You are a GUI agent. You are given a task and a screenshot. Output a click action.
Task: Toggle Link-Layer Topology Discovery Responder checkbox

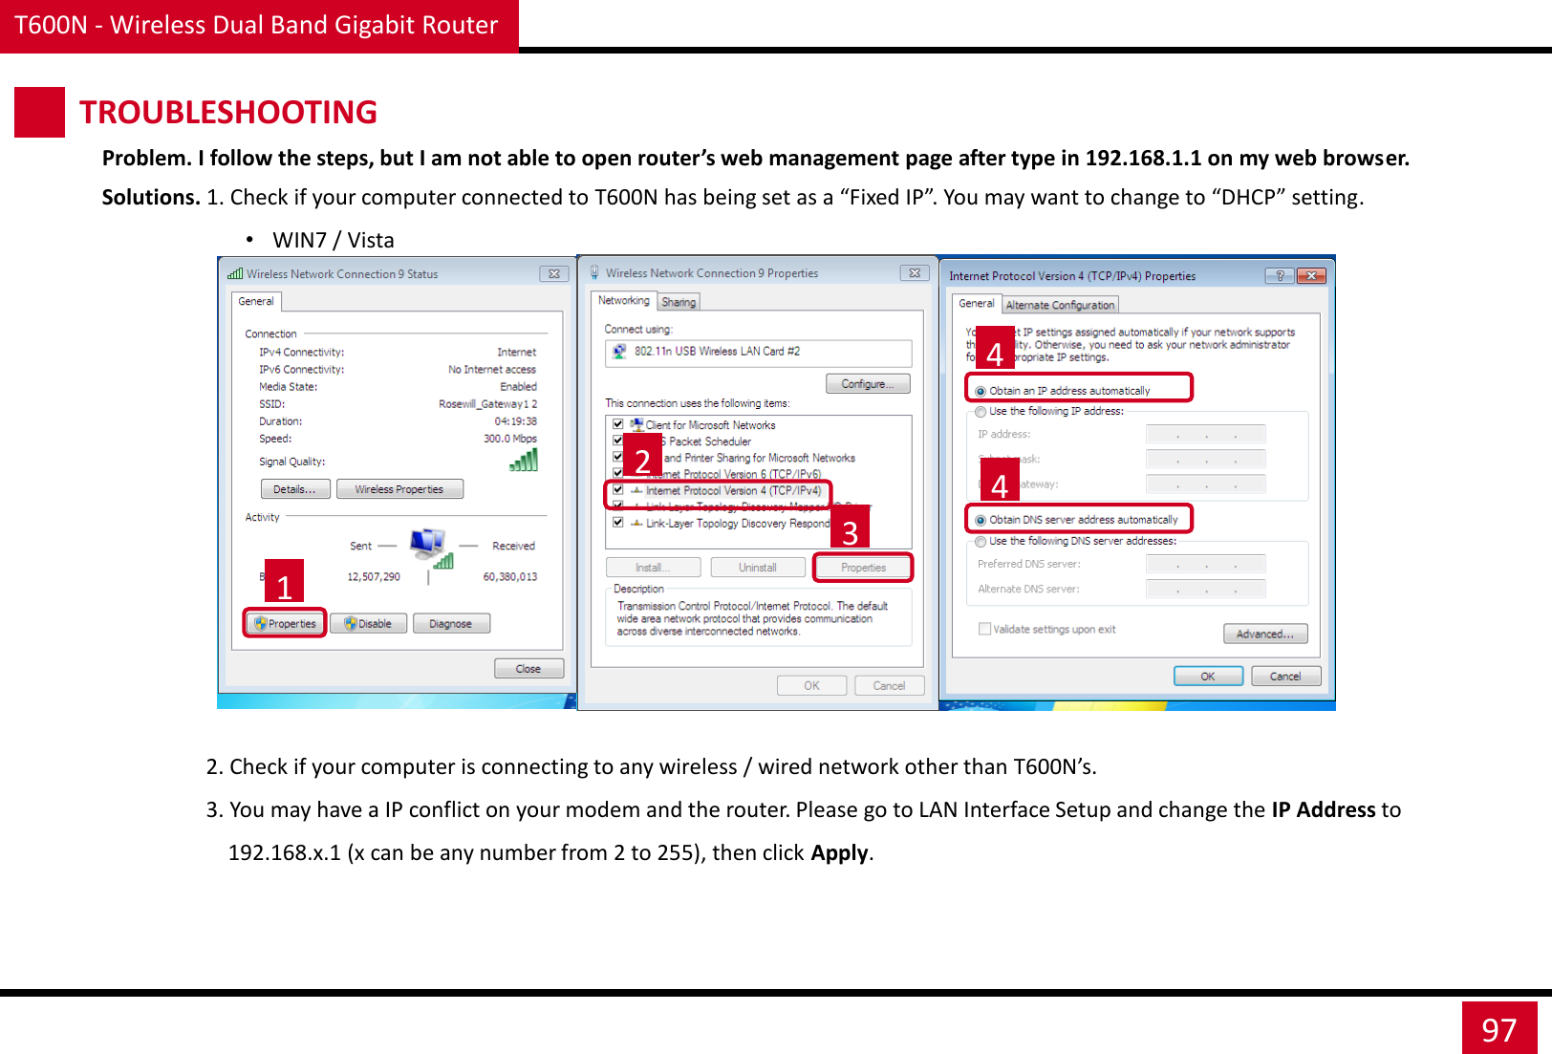coord(618,522)
